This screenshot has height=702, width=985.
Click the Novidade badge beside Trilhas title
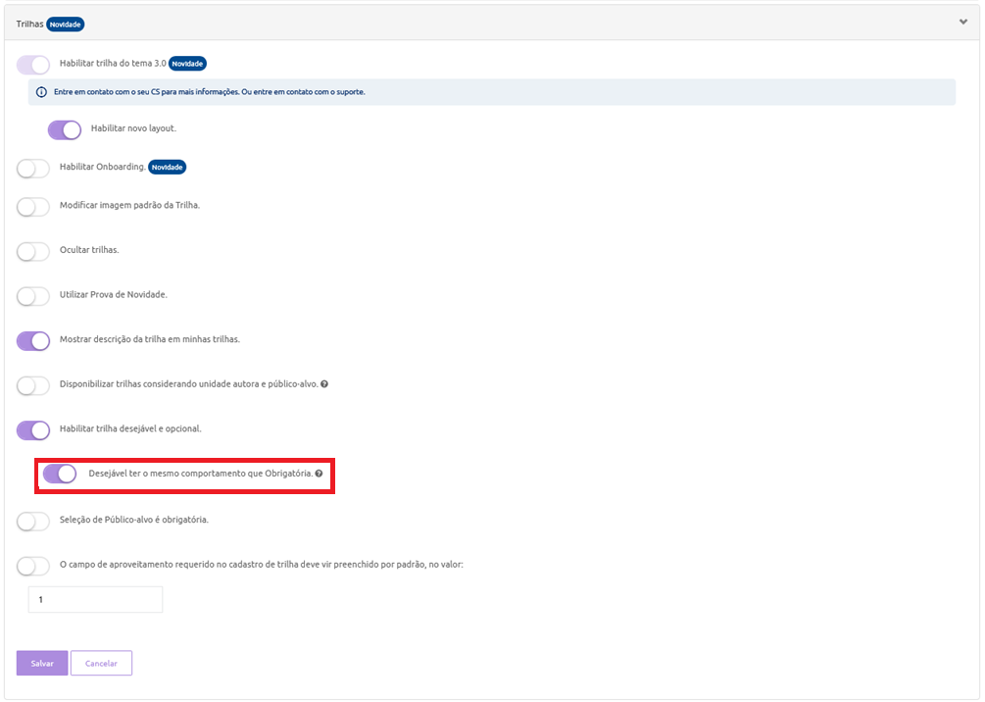click(x=66, y=24)
